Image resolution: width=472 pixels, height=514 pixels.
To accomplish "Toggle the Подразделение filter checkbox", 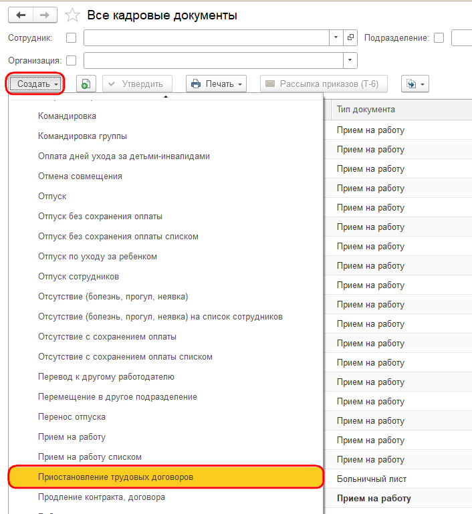I will tap(439, 37).
